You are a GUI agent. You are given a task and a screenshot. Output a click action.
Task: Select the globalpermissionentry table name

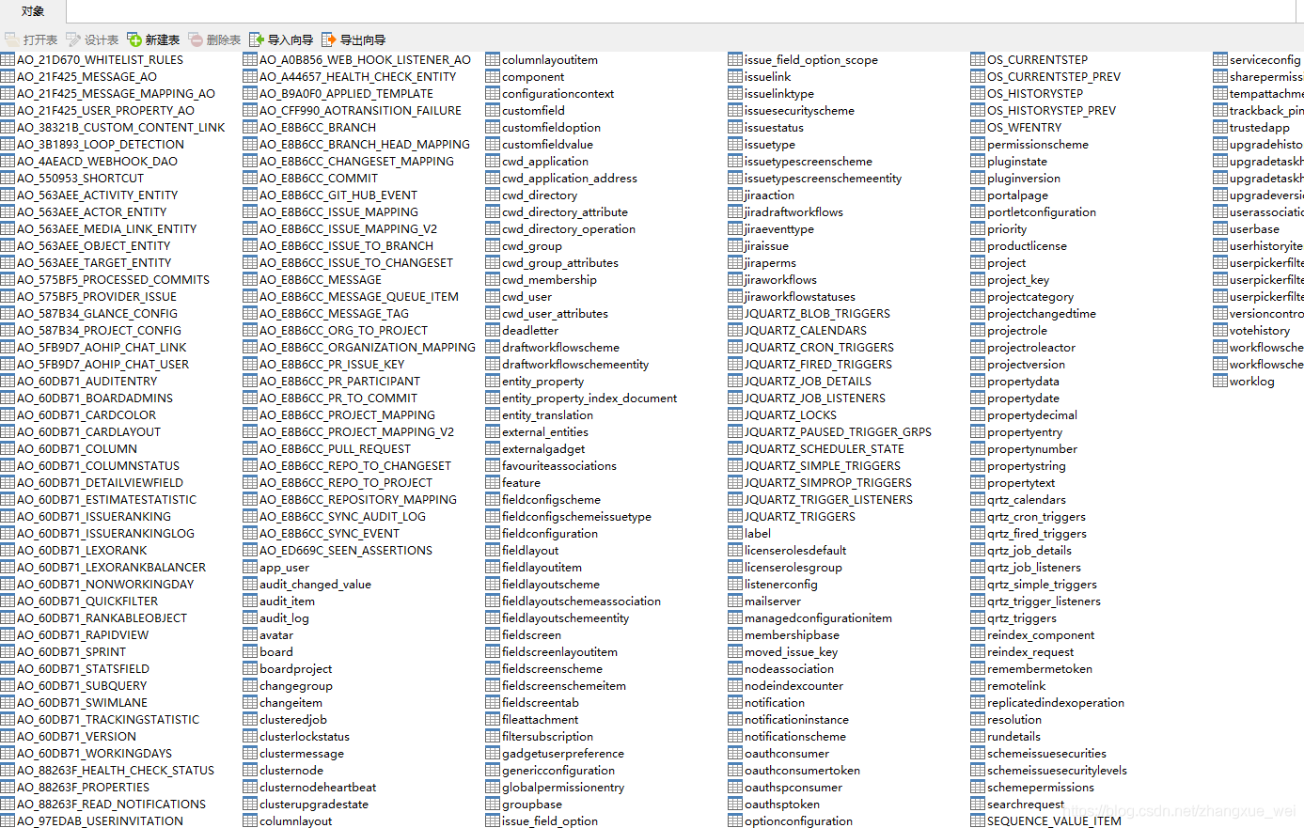[x=563, y=787]
